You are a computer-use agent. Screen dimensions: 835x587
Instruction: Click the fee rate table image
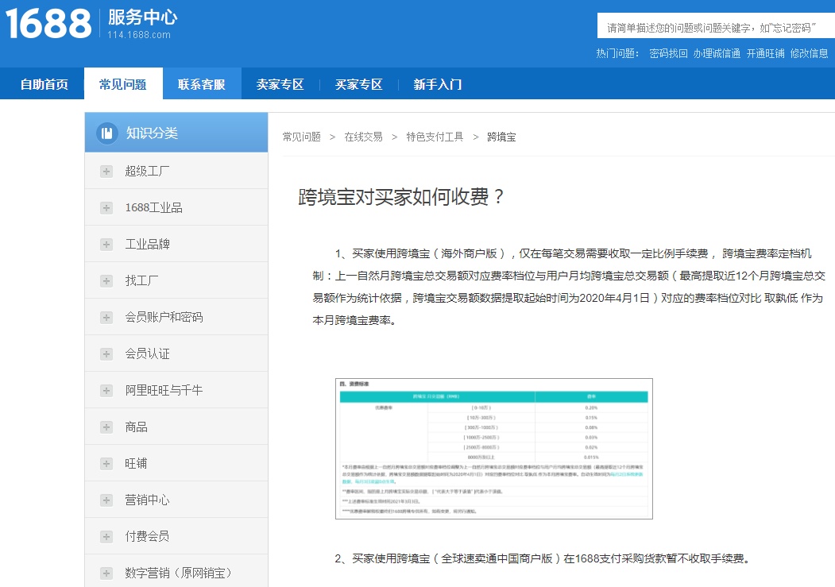tap(494, 449)
